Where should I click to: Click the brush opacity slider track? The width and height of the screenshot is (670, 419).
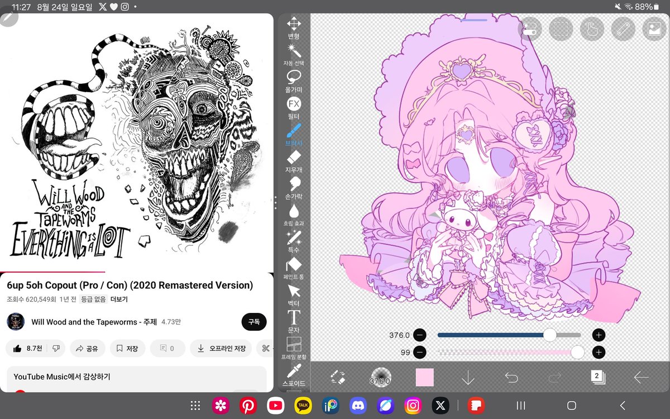tap(509, 353)
